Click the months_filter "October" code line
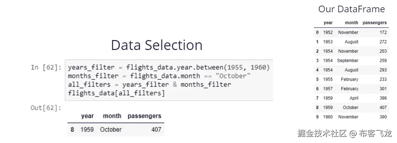The image size is (397, 143). click(x=159, y=76)
